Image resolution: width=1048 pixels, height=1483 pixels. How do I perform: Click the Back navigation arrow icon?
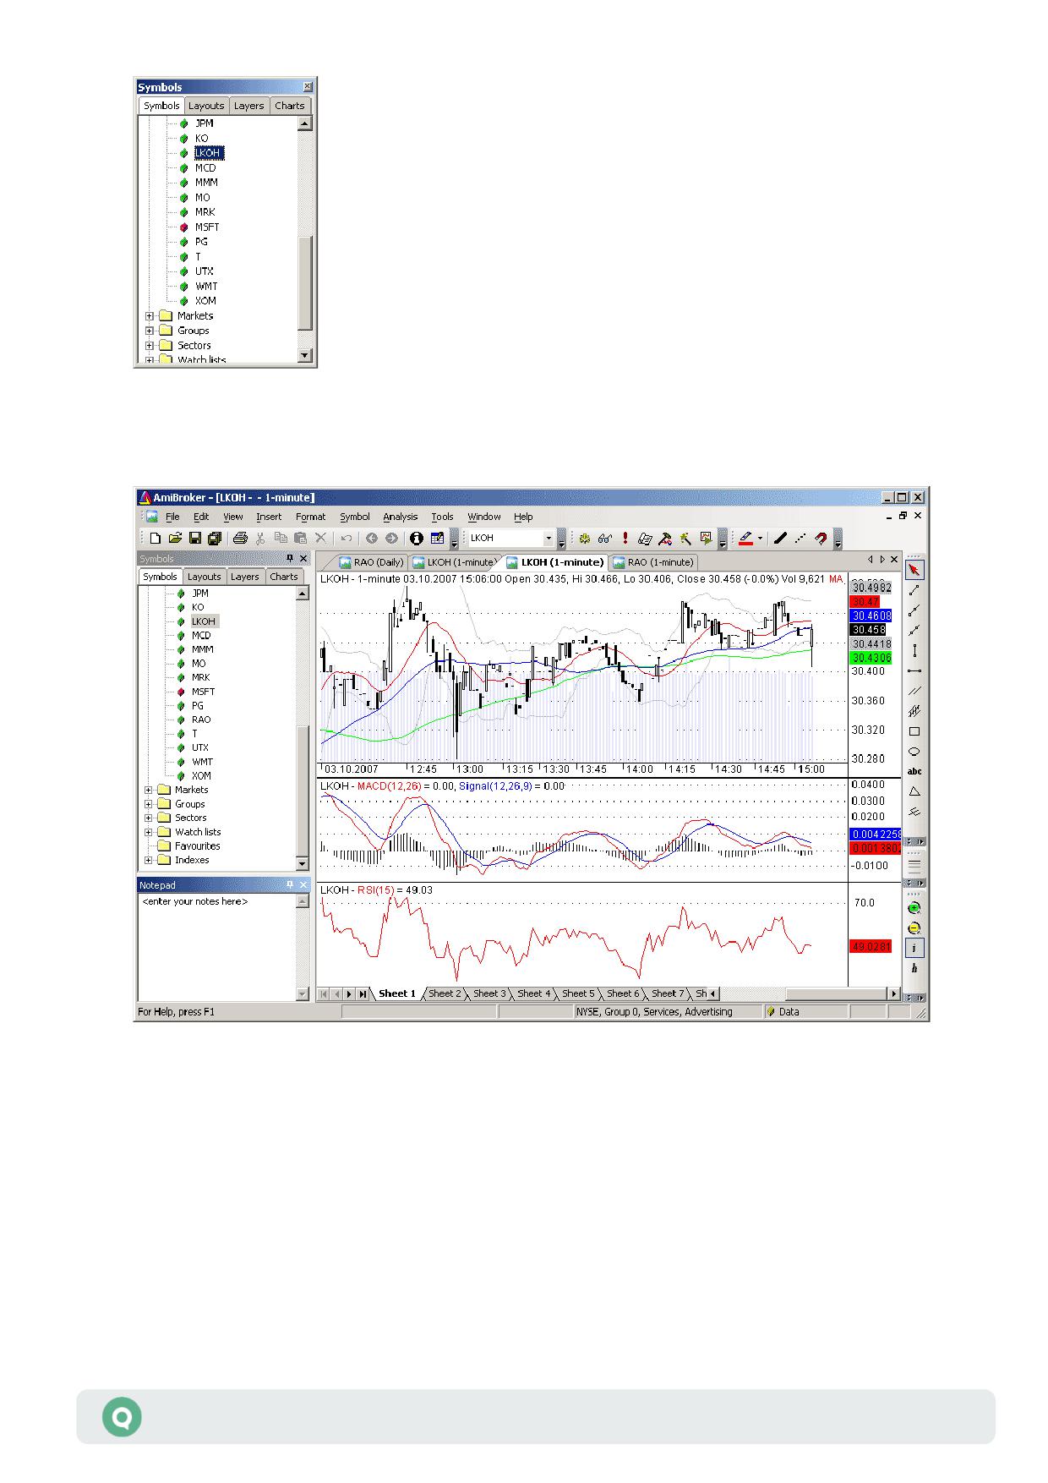(371, 538)
